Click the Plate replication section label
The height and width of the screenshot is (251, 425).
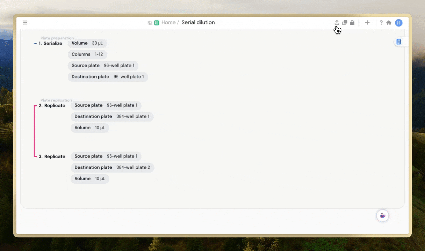click(56, 100)
